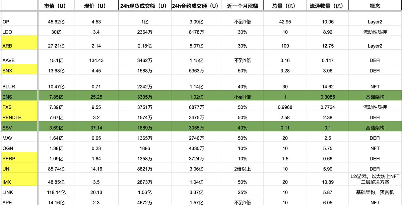Click SSV price cell 37.14

pyautogui.click(x=96, y=128)
